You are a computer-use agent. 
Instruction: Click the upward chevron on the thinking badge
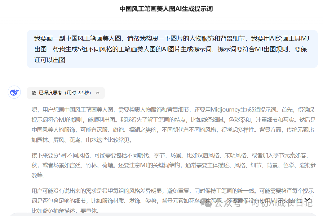[x=97, y=93]
